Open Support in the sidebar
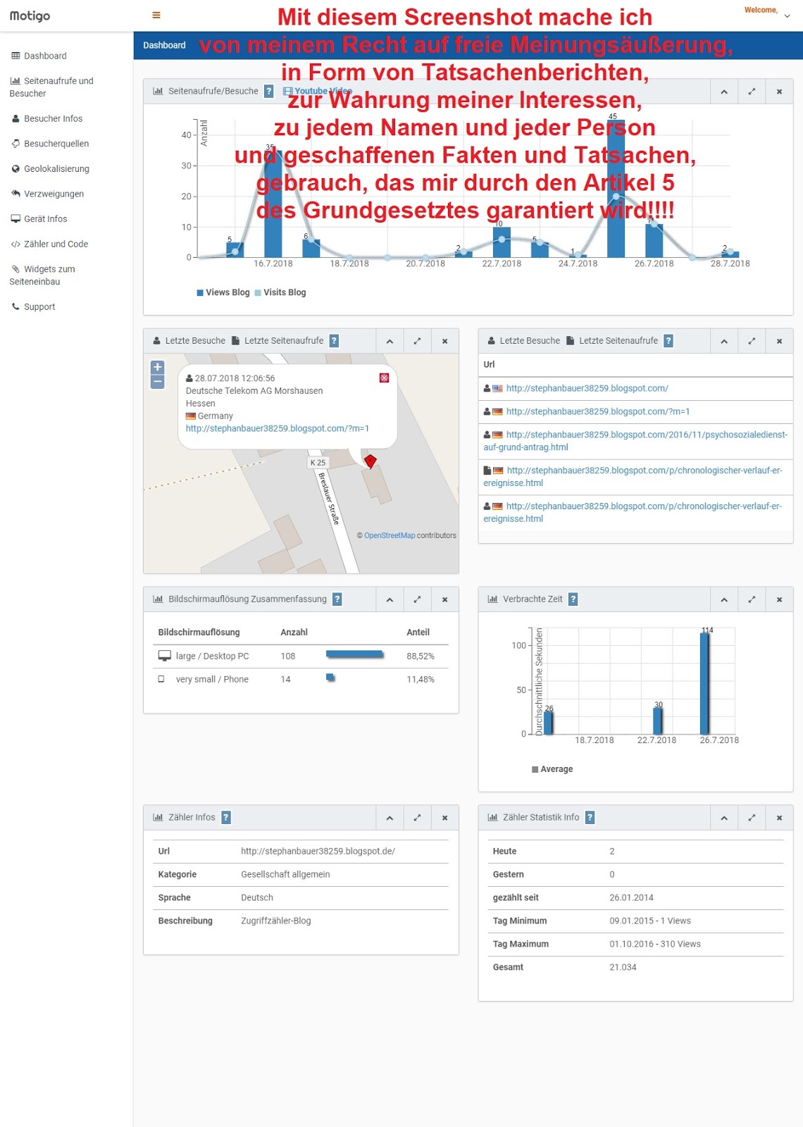This screenshot has height=1127, width=803. point(33,307)
